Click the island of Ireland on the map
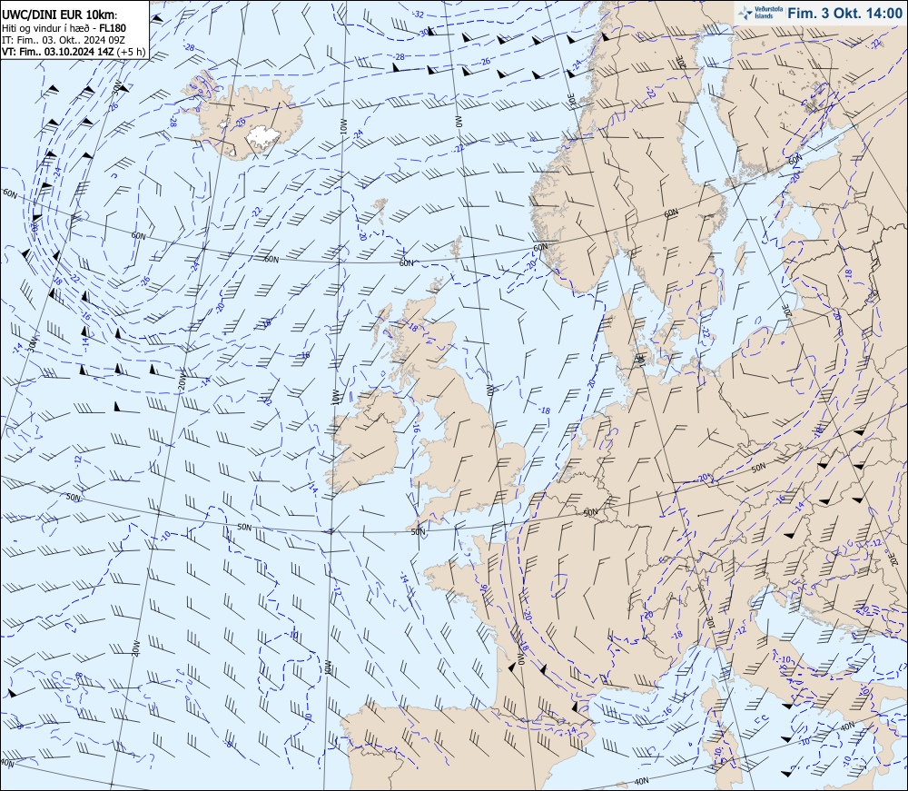 tap(366, 440)
